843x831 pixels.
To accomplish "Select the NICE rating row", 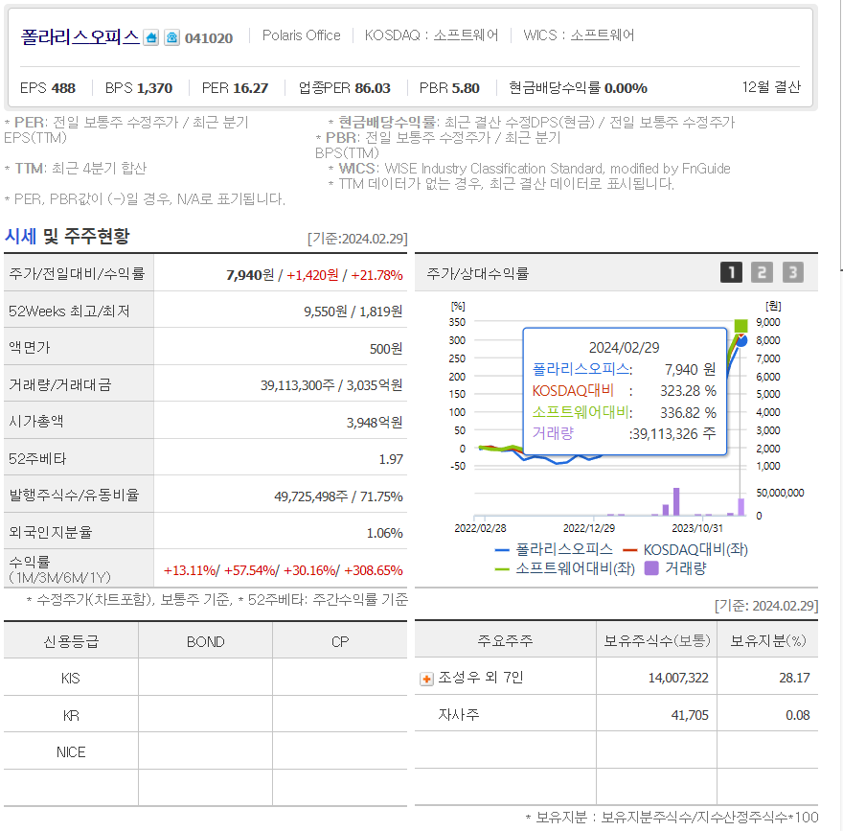I will 205,752.
